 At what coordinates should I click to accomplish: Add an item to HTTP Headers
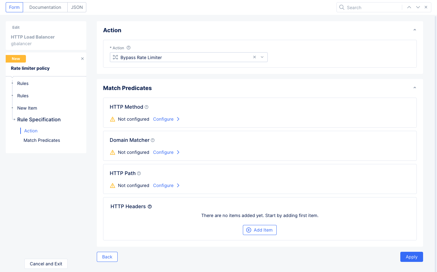pos(260,230)
